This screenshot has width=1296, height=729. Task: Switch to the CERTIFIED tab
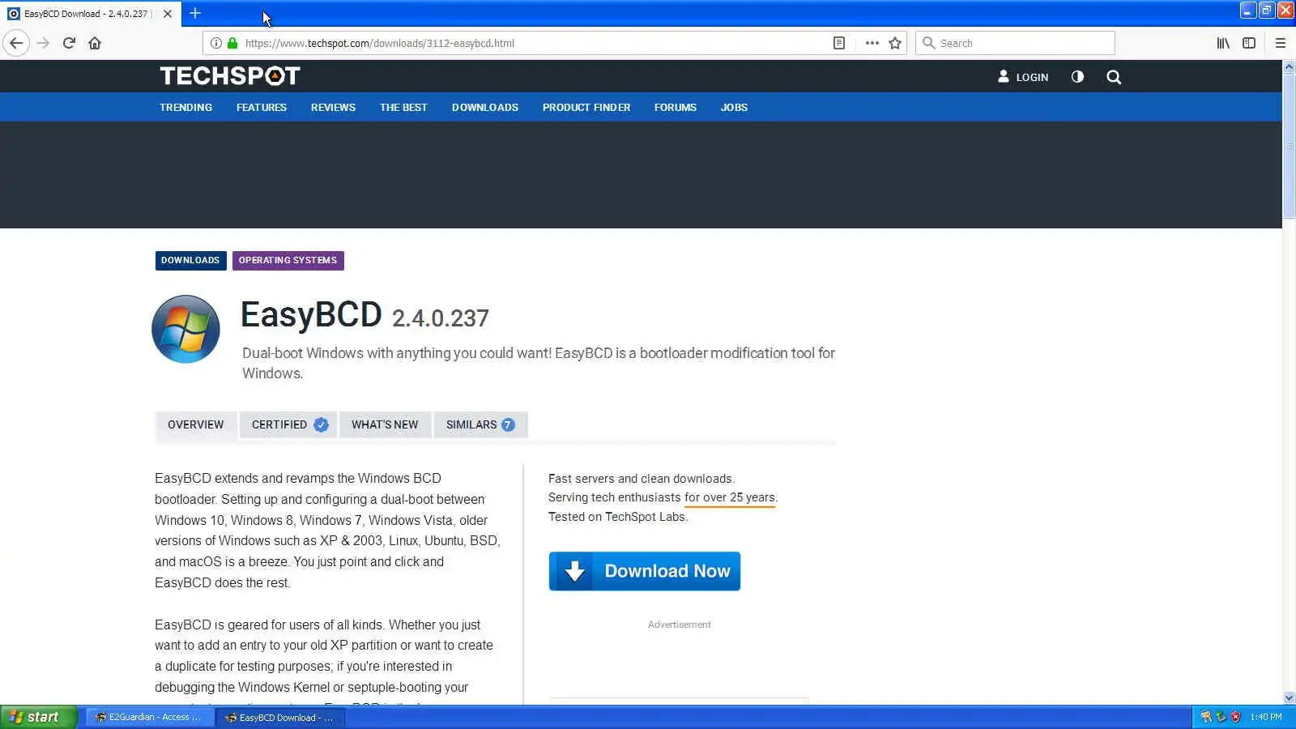pos(288,424)
